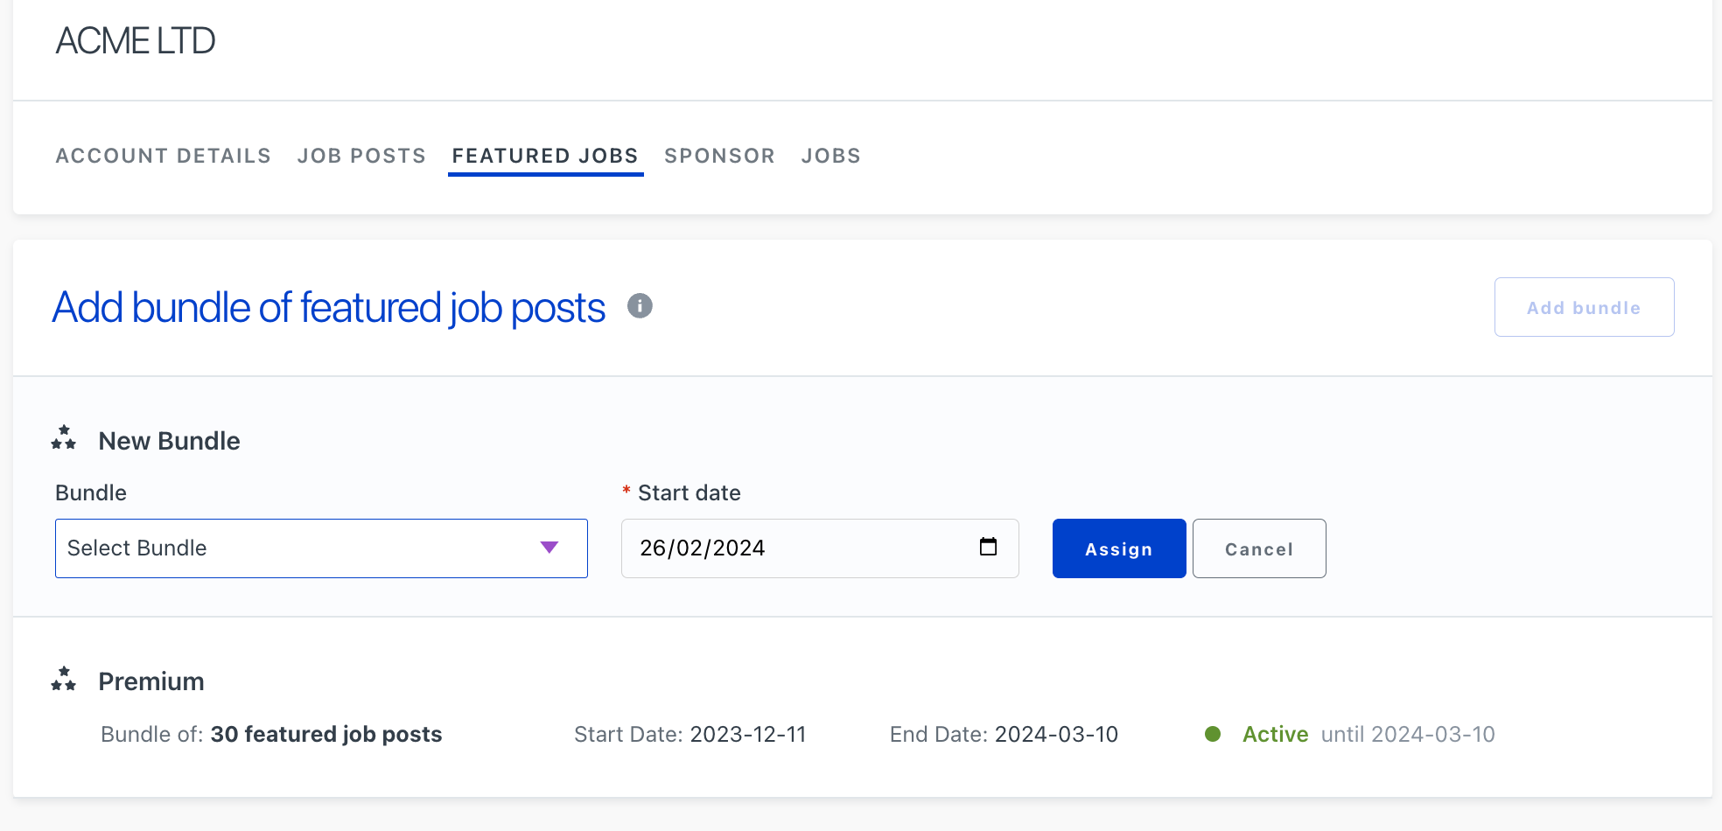Click the stars icon next to Premium

click(x=64, y=679)
